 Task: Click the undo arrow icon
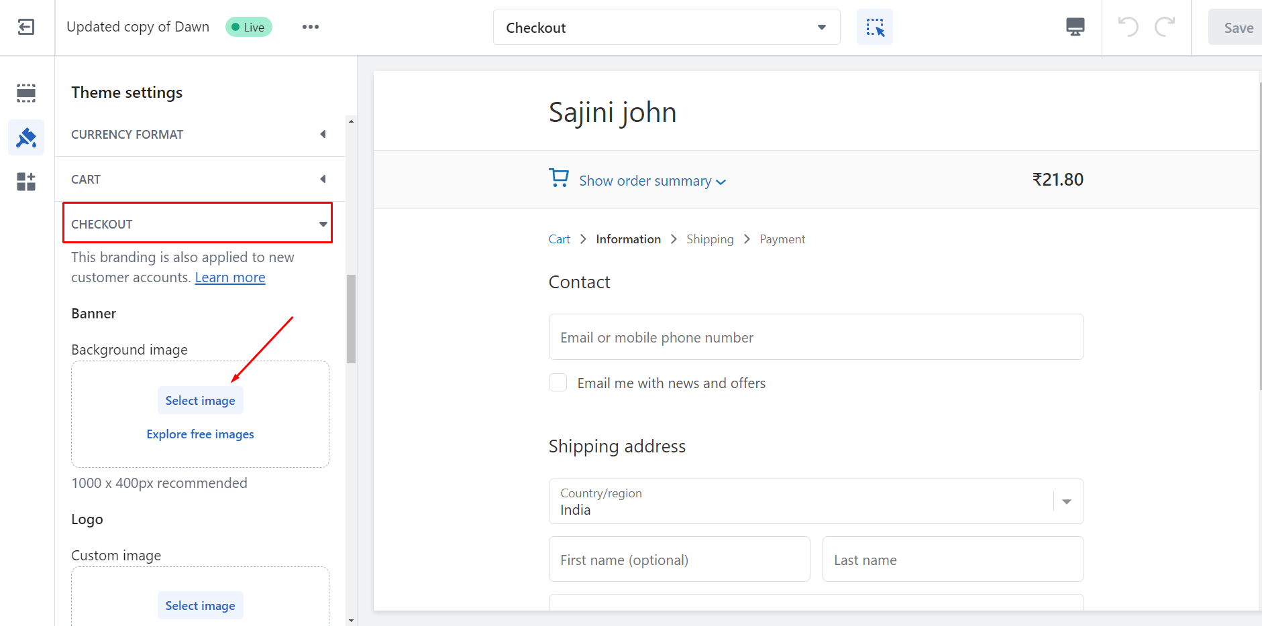coord(1128,27)
